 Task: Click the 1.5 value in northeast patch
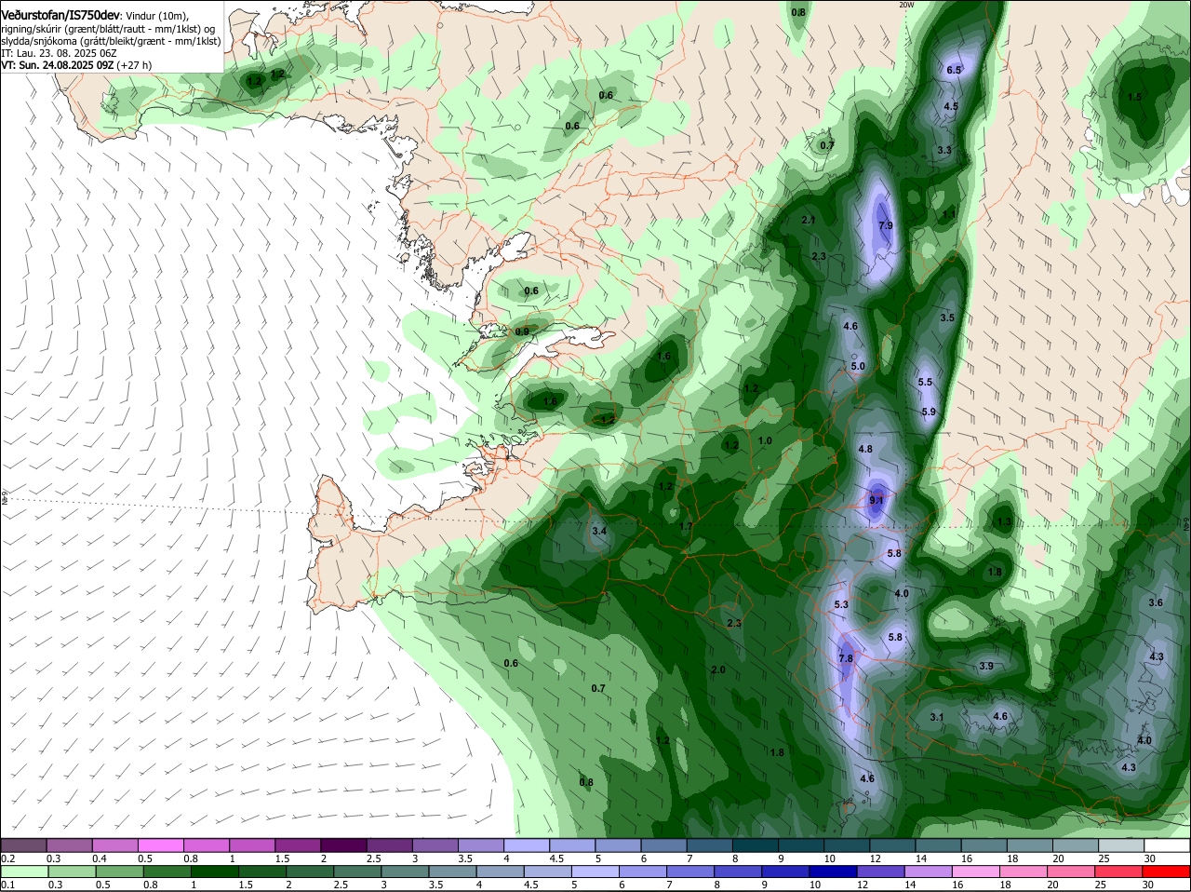tap(1134, 97)
